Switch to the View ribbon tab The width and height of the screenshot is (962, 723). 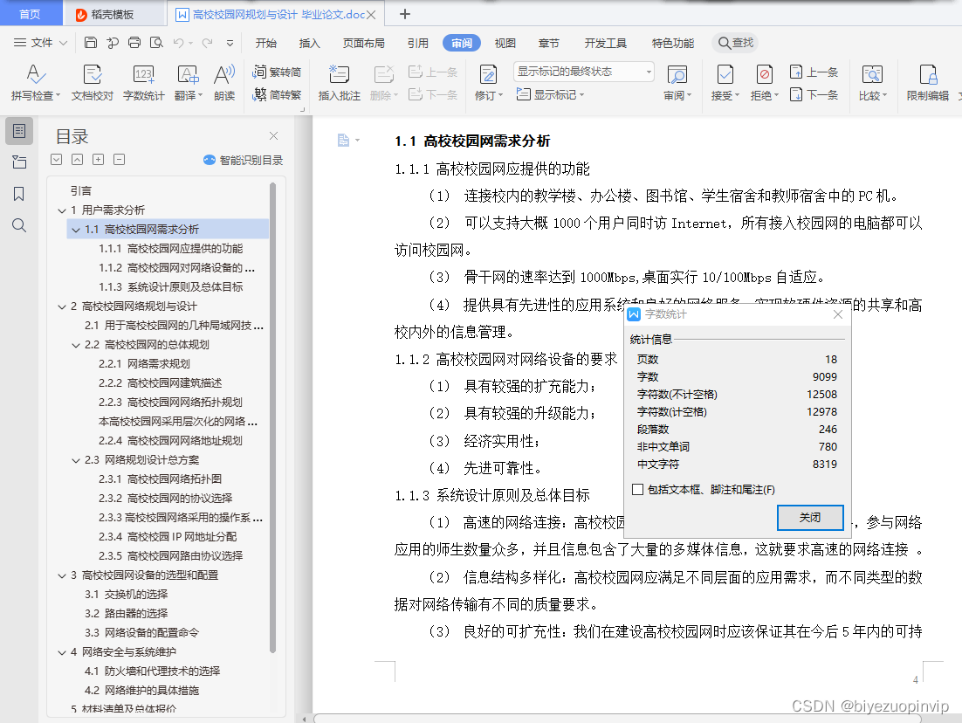505,43
